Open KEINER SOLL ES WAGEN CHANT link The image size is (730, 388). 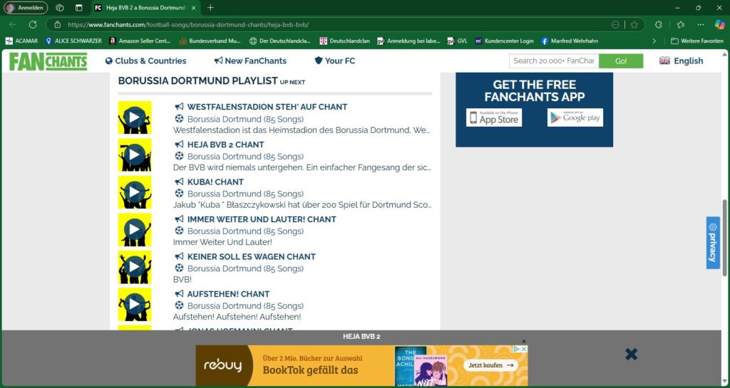(252, 256)
